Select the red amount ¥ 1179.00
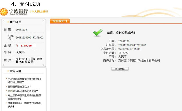The width and height of the screenshot is (182, 111). (x=24, y=46)
